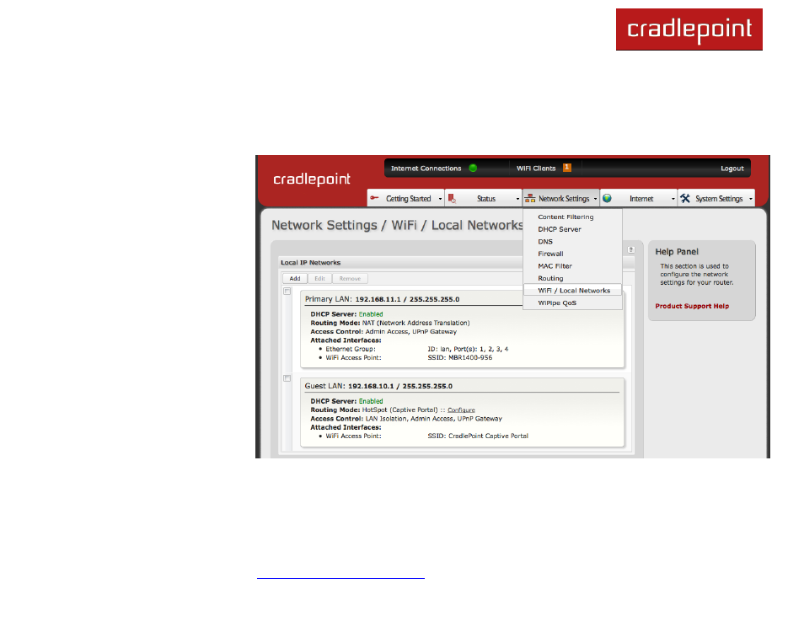Click the Logout link
The height and width of the screenshot is (621, 804).
(x=732, y=169)
